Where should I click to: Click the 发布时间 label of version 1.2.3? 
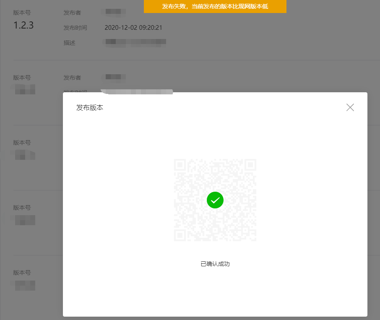pyautogui.click(x=75, y=28)
